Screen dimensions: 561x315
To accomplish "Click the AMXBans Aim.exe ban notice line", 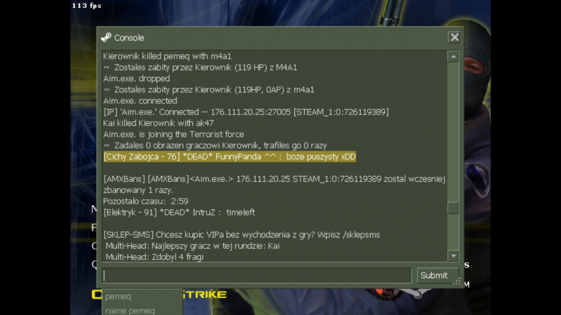I will [x=274, y=185].
